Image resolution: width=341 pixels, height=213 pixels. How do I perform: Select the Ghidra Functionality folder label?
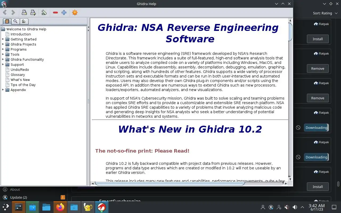pos(27,59)
